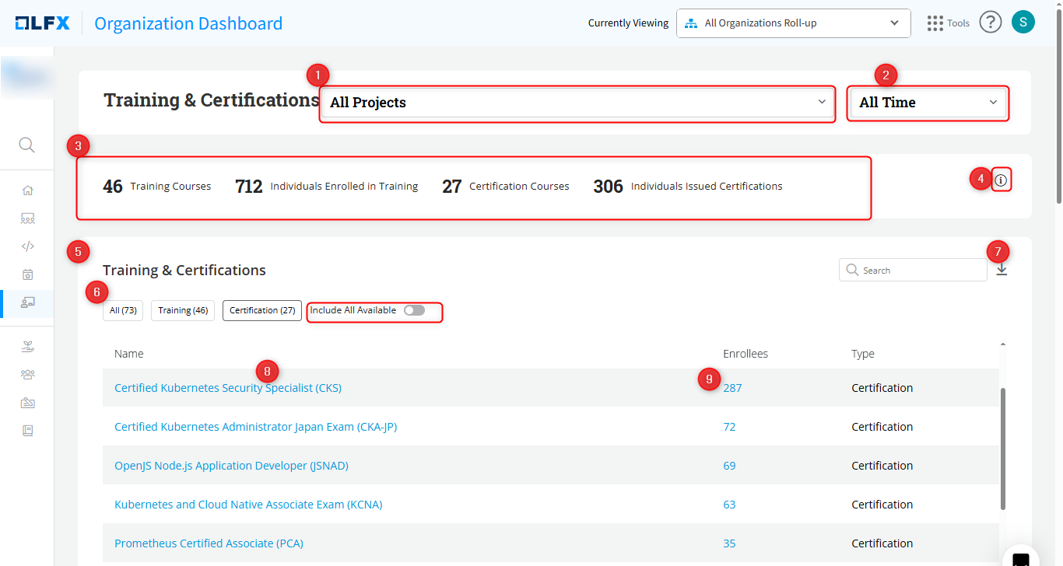Click the info icon next to the statistics
Image resolution: width=1063 pixels, height=566 pixels.
pyautogui.click(x=1002, y=180)
